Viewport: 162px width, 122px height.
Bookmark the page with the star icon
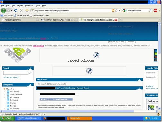[116, 10]
